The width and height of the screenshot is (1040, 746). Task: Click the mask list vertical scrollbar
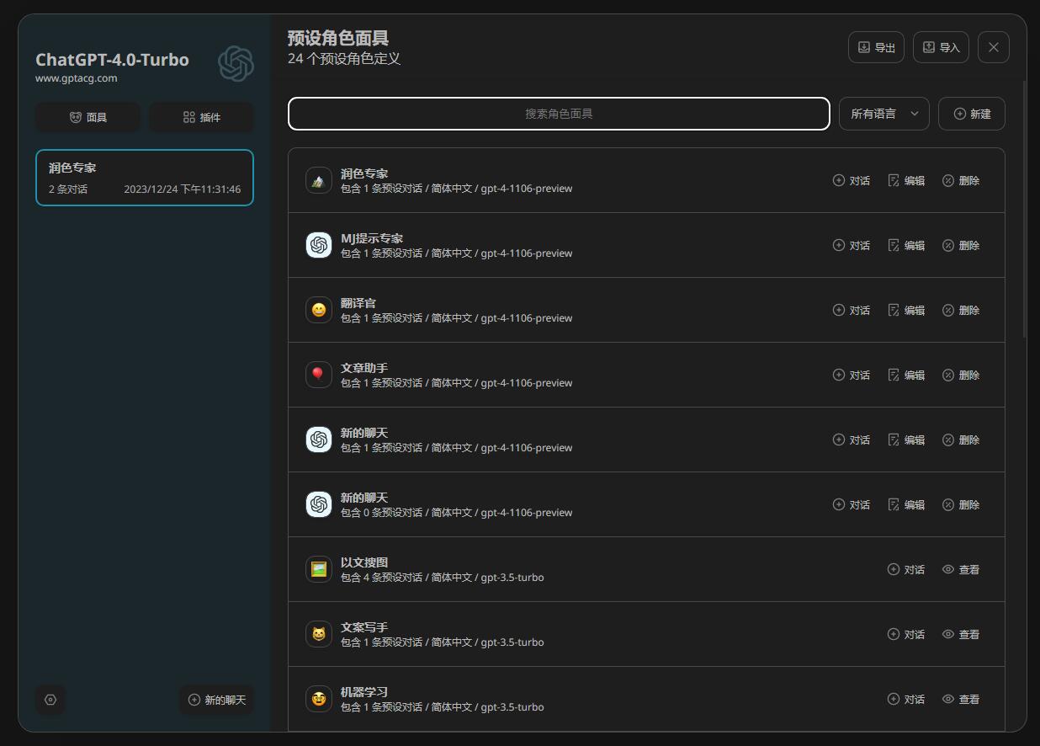(x=1024, y=209)
